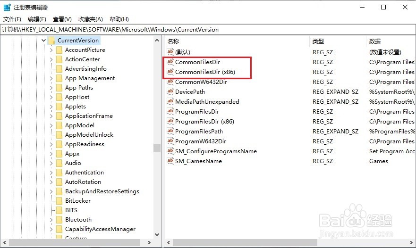The height and width of the screenshot is (248, 416).
Task: Click the values pane scroll right arrow
Action: point(411,242)
